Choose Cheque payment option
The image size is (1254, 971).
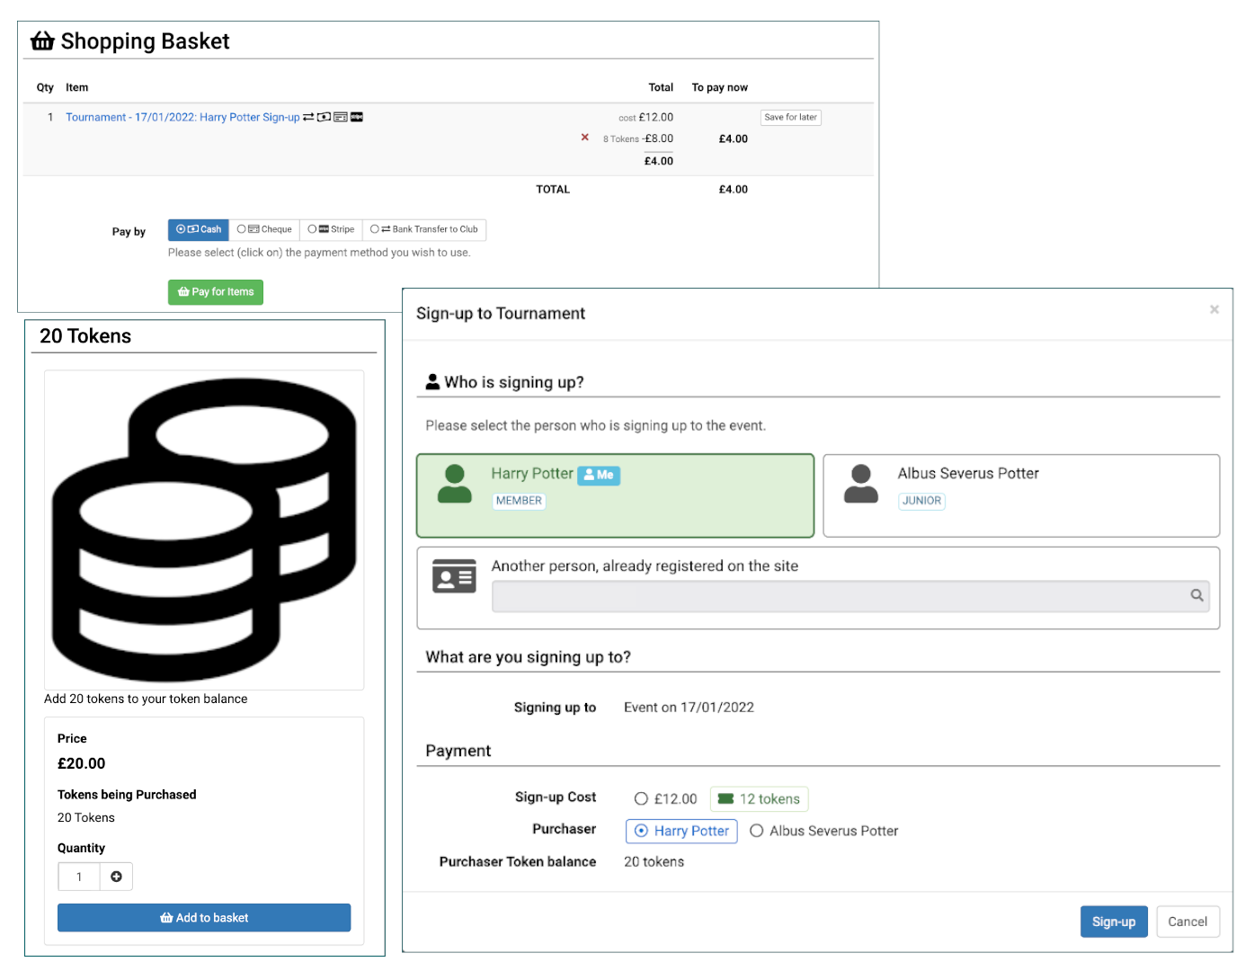pos(264,229)
